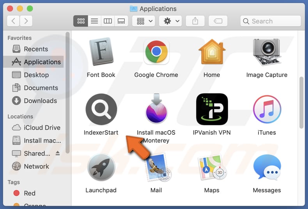Click the Locations section header
Screen dimensions: 308x209
20,116
